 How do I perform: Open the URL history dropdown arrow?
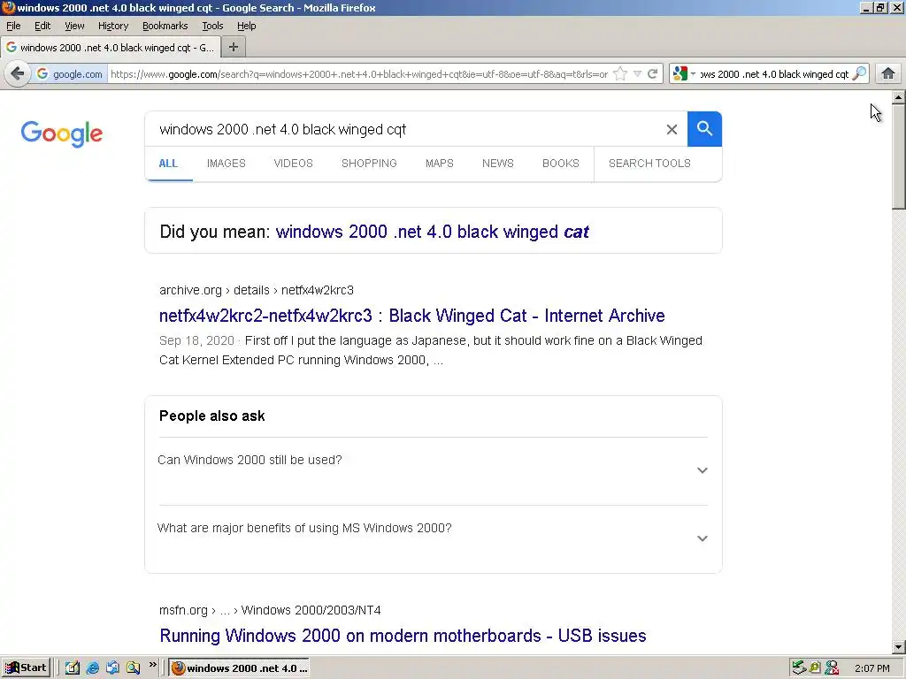[637, 74]
